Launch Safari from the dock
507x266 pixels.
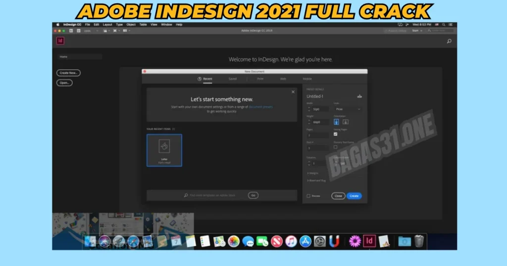(133, 241)
